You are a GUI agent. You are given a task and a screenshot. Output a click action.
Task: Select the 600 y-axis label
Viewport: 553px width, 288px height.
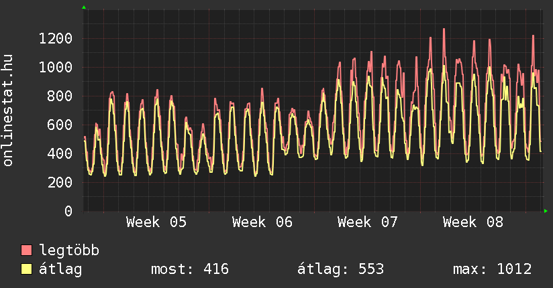(59, 125)
